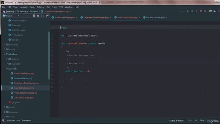This screenshot has height=124, width=220.
Task: Open the View menu
Action: (x=15, y=7)
